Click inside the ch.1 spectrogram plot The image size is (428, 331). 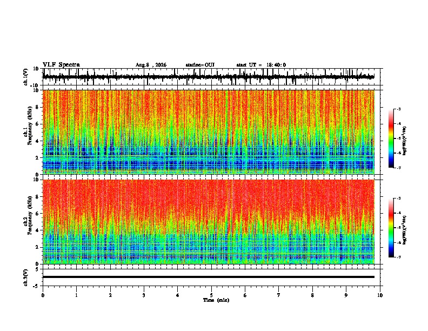click(x=209, y=132)
